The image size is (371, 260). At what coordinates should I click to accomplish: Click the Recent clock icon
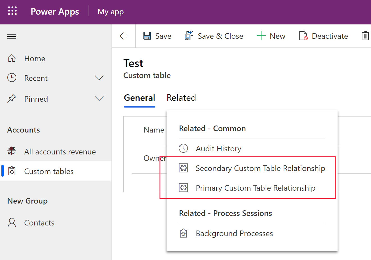(x=12, y=78)
